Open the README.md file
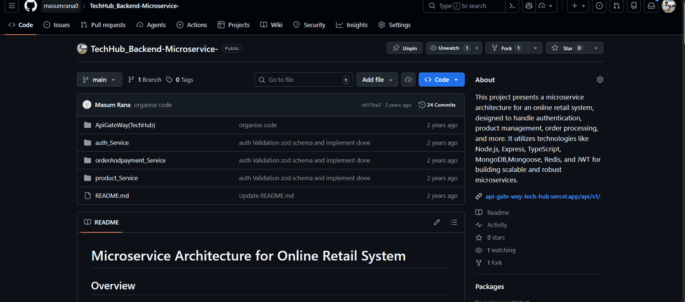685x302 pixels. pyautogui.click(x=112, y=196)
